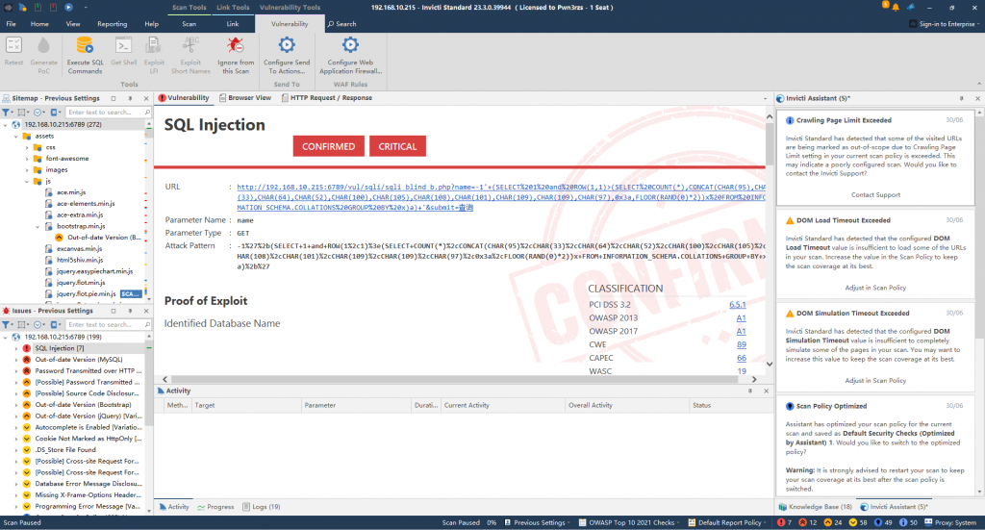Screen dimensions: 985x530
Task: Switch to Browser View tab
Action: 245,98
